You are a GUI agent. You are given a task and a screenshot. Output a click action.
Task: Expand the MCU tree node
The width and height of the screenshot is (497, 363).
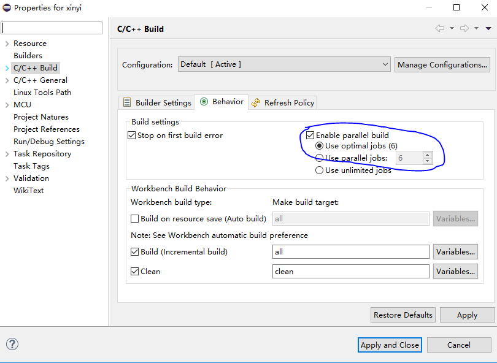click(7, 105)
